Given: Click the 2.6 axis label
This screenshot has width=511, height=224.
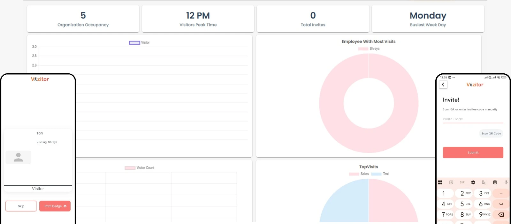Looking at the screenshot, I should click(x=34, y=65).
